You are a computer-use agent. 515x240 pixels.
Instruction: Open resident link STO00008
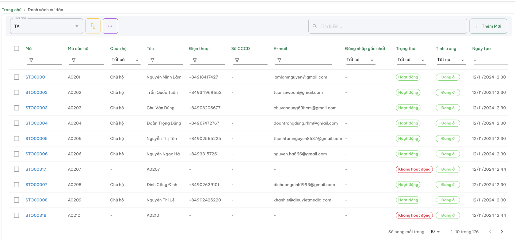36,200
